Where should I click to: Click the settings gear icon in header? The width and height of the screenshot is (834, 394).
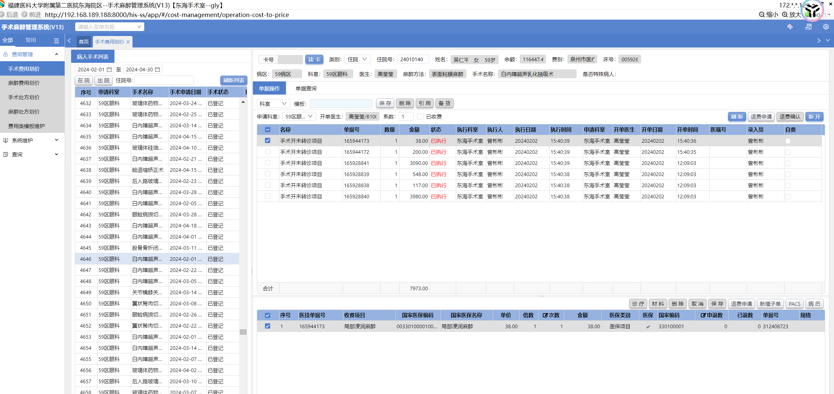[825, 27]
